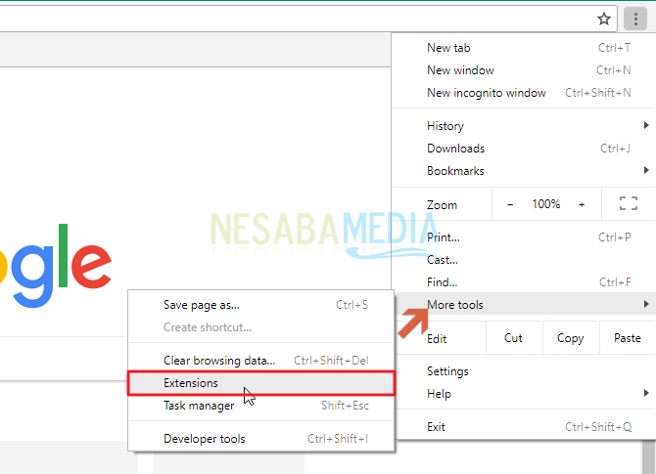Select Cast... in the Chrome menu
Viewport: 656px width, 474px height.
tap(524, 260)
